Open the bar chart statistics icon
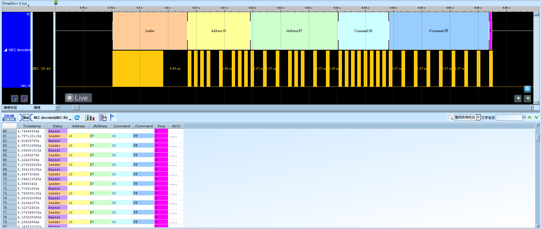This screenshot has height=229, width=541. coord(90,117)
